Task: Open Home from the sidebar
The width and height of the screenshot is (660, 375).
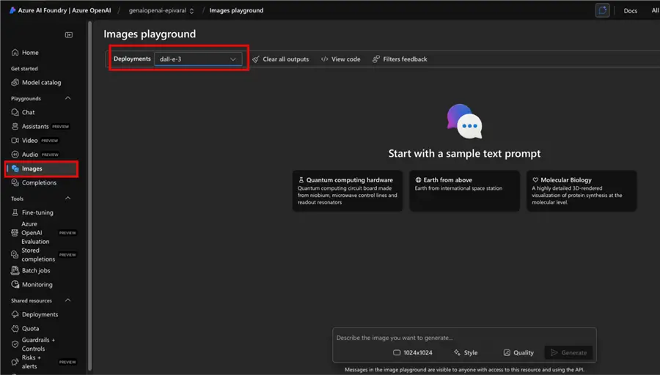Action: coord(30,53)
